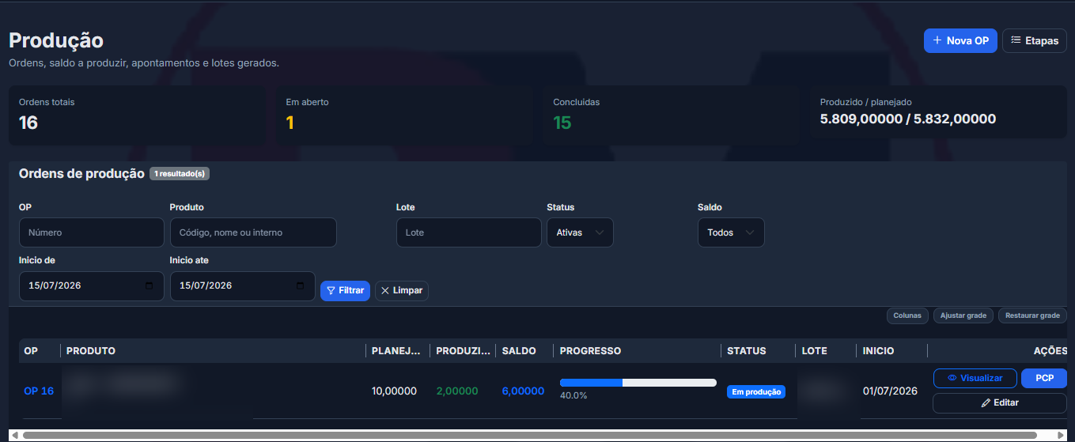Click the Em aberto card
Screen dimensions: 1075x442
point(405,115)
